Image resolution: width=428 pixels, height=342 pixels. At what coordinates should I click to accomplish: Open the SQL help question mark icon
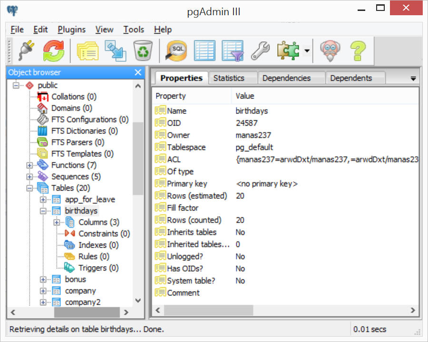tap(358, 50)
